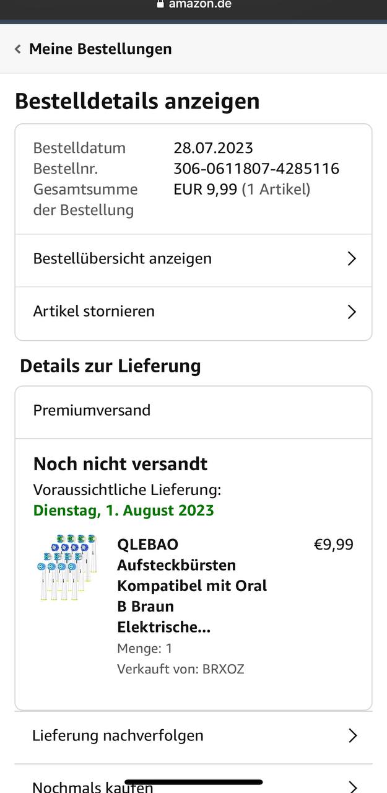
Task: Tap the back chevron beside Meine Bestellungen
Action: [18, 49]
